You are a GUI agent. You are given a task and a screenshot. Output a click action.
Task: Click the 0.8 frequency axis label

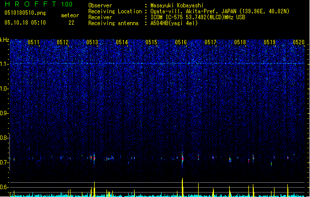pyautogui.click(x=4, y=138)
